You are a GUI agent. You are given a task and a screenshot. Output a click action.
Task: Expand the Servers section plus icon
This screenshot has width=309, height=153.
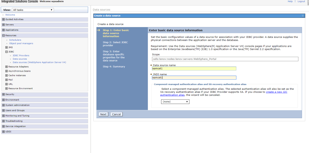pos(3,25)
